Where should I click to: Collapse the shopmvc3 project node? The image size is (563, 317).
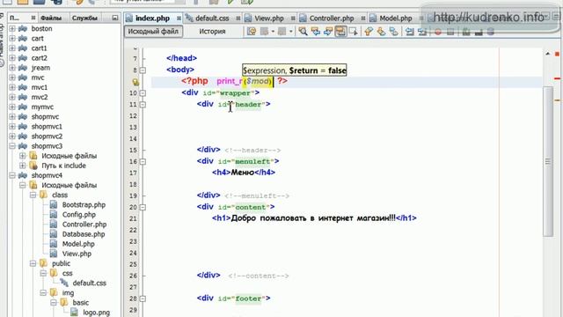(12, 146)
